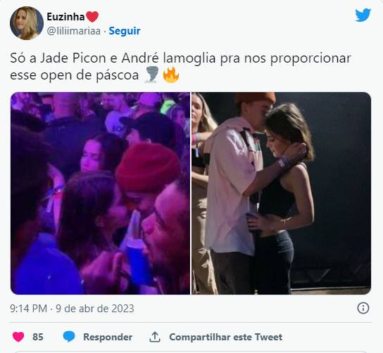383x353 pixels.
Task: Click the tornado emoji in tweet
Action: pos(151,75)
